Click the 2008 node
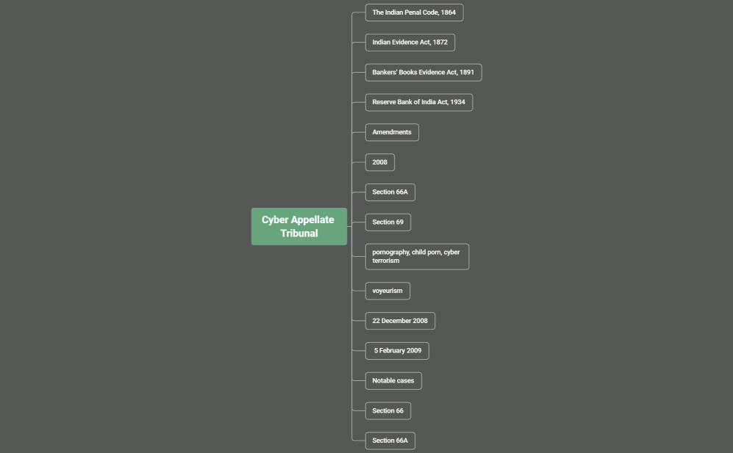 coord(379,162)
